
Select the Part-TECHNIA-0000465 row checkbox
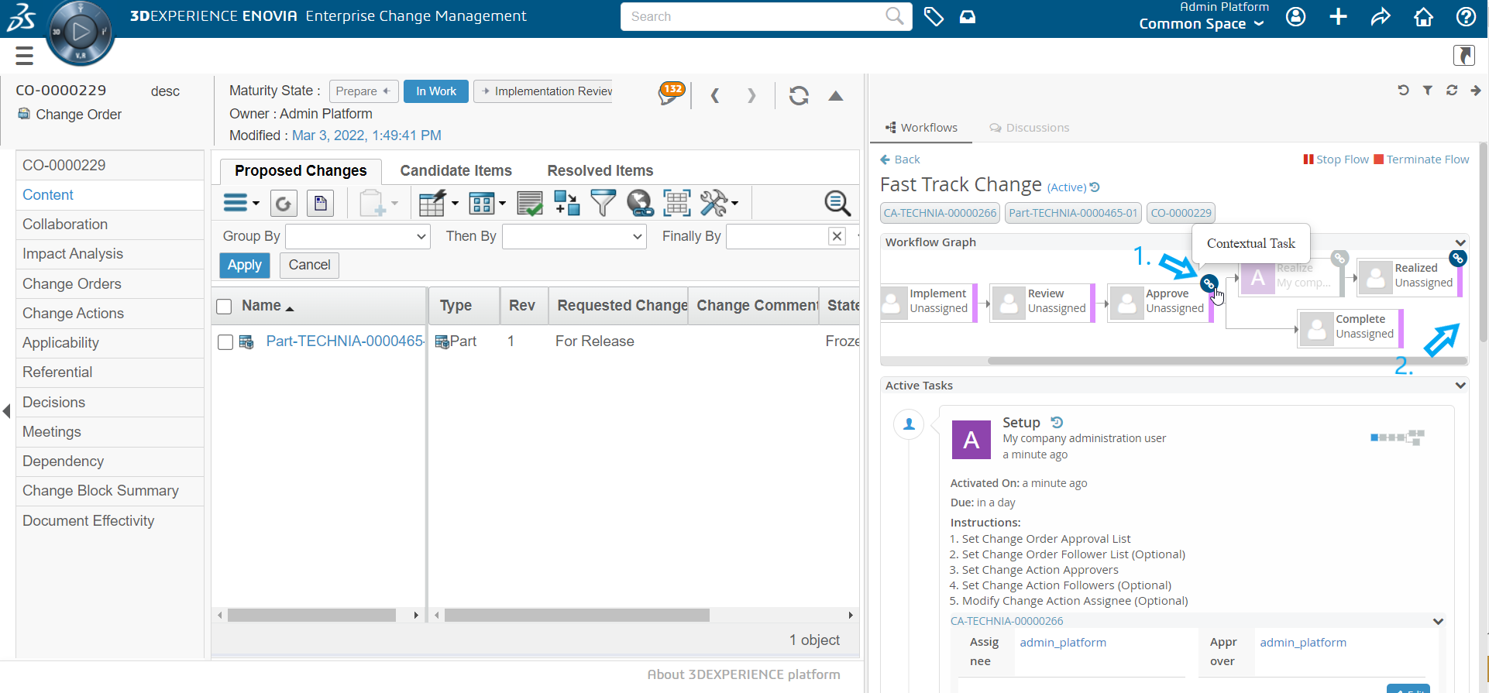coord(225,342)
